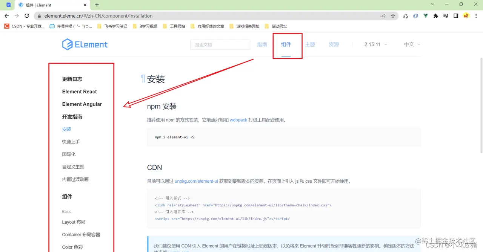Close the 组件 | Element tab
The height and width of the screenshot is (252, 483).
click(x=85, y=5)
